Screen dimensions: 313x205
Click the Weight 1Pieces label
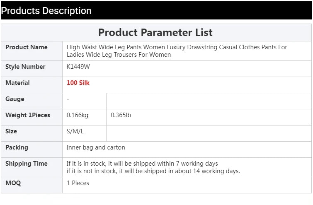click(x=28, y=115)
